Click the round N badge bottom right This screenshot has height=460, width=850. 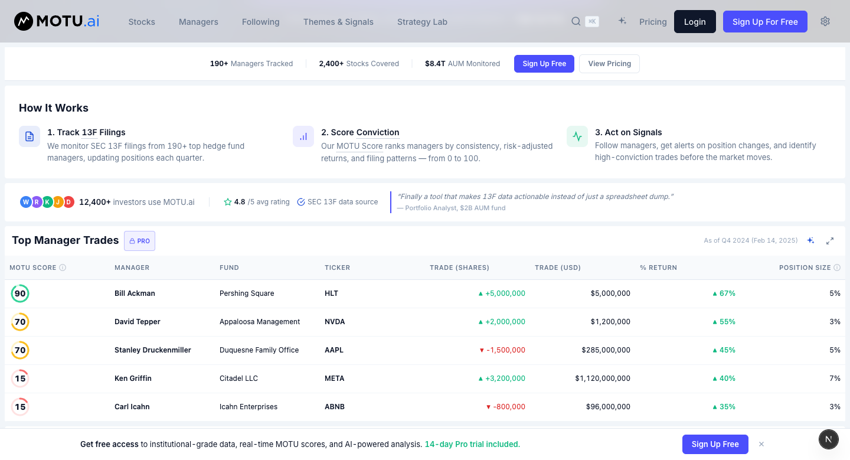[x=829, y=439]
